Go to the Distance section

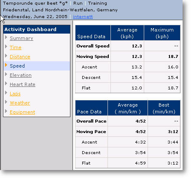click(x=20, y=57)
